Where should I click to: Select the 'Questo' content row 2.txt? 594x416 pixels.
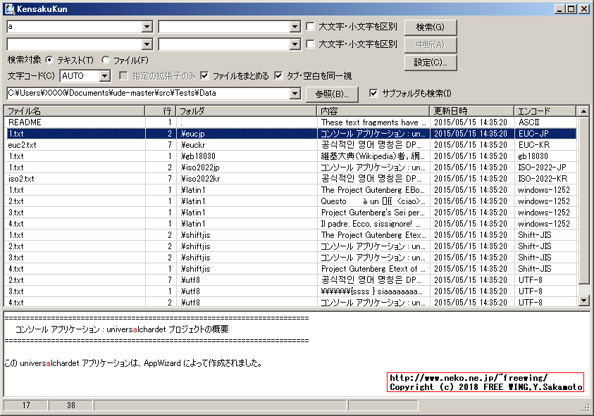[290, 201]
